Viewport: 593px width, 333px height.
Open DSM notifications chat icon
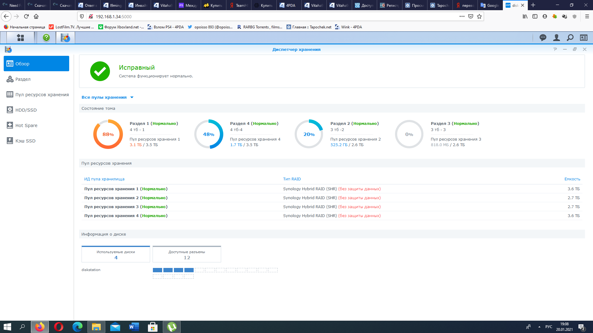click(x=543, y=38)
